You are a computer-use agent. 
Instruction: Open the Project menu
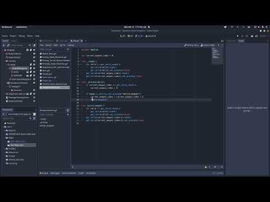(x=13, y=36)
